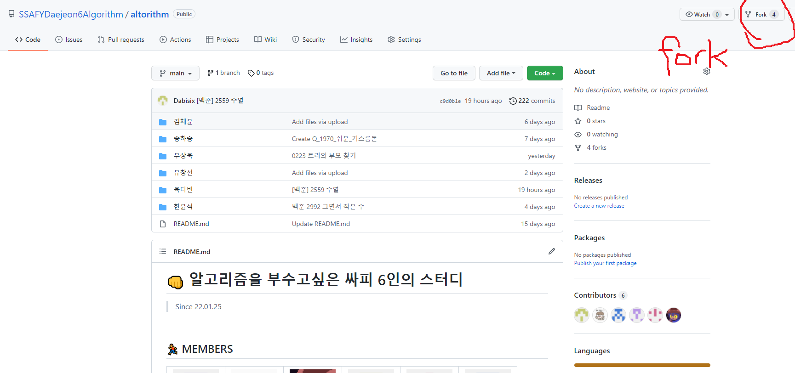Open the Pull requests tab

click(x=121, y=40)
